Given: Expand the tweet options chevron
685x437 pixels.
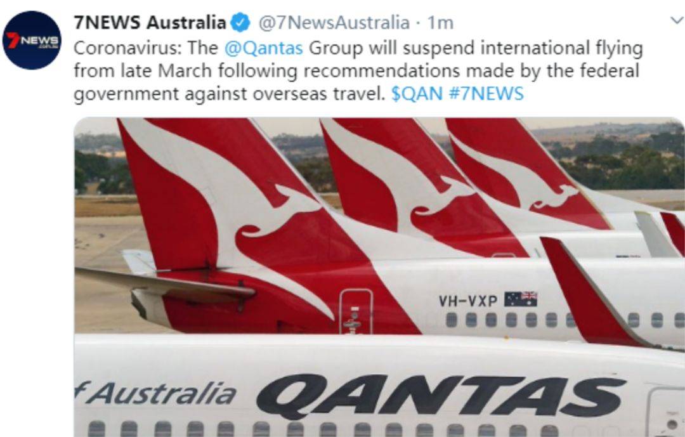Looking at the screenshot, I should (x=676, y=20).
